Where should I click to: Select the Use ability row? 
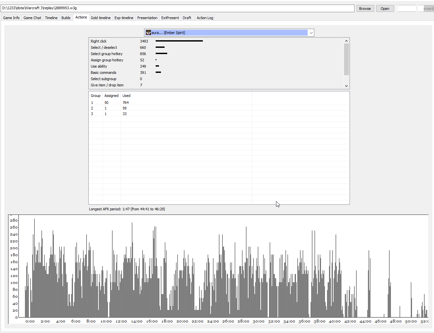216,66
